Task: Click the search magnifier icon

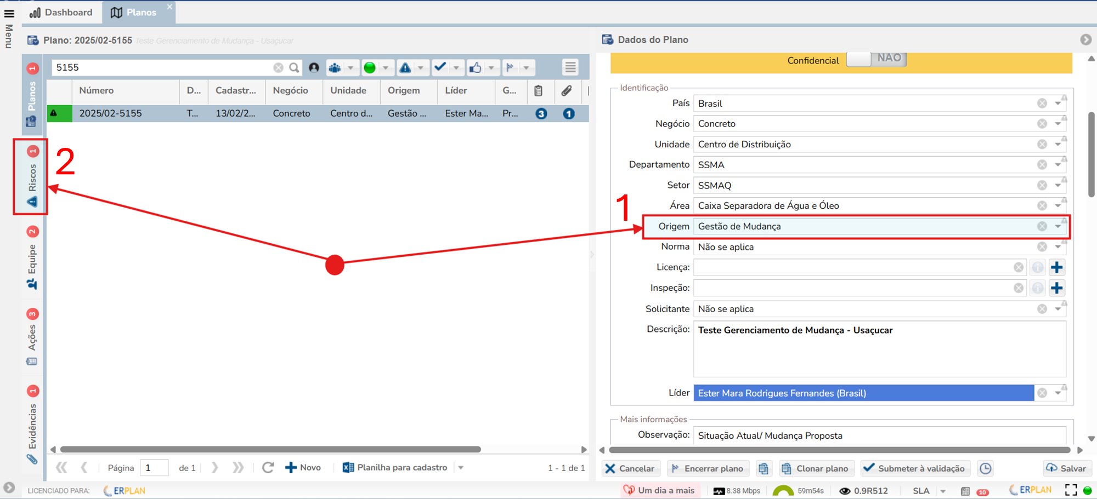Action: [x=295, y=67]
